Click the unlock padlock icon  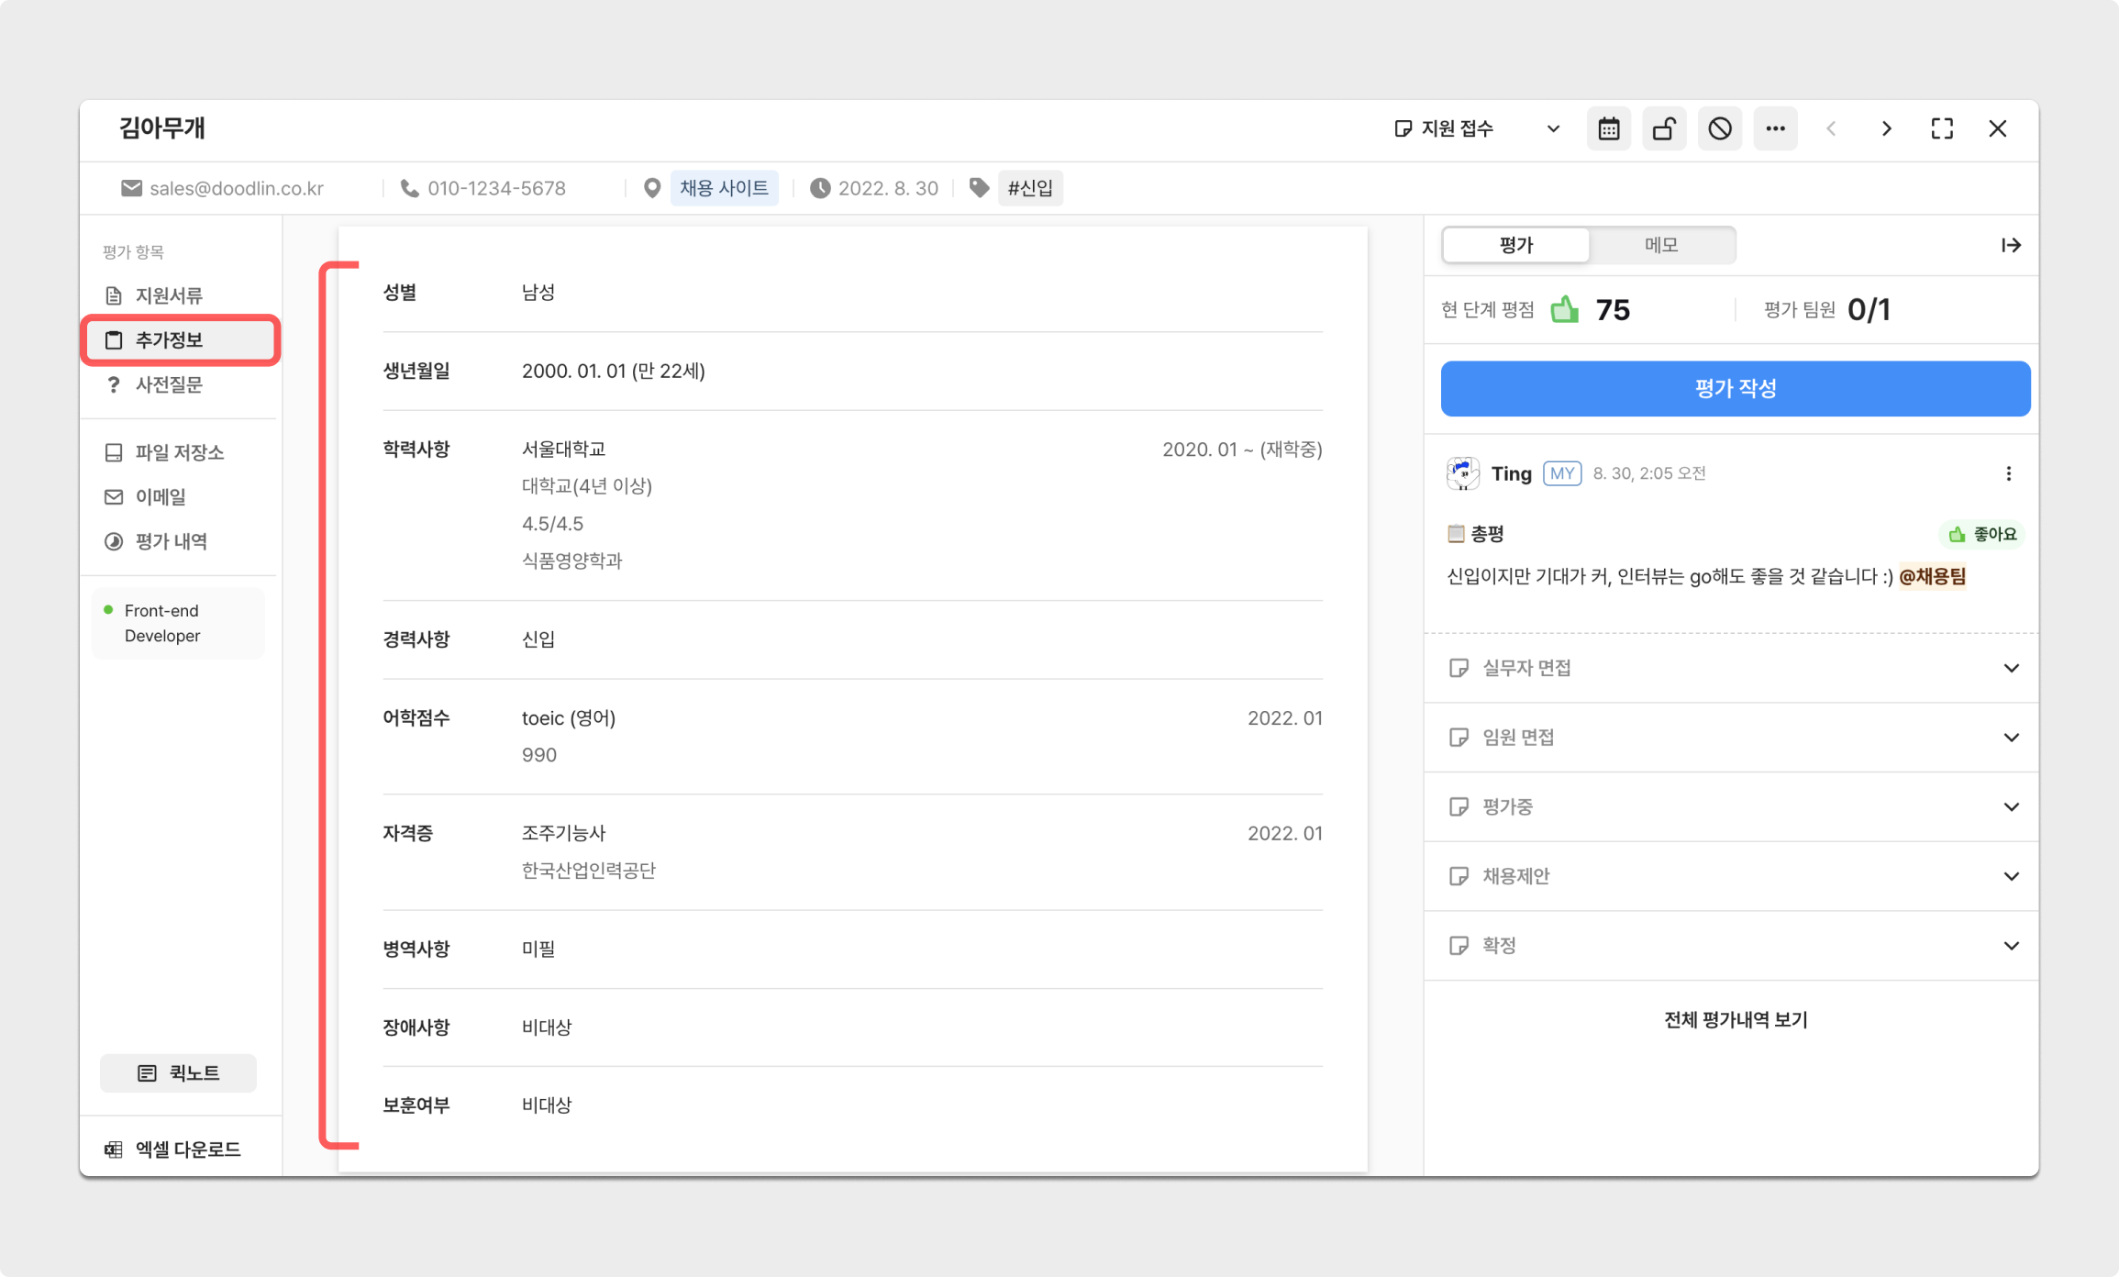pyautogui.click(x=1664, y=128)
